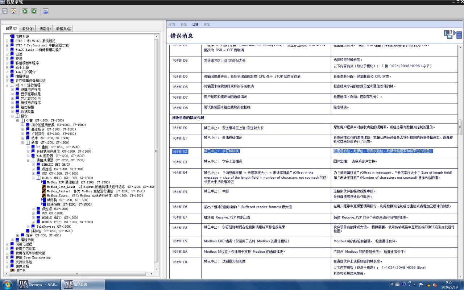Image resolution: width=464 pixels, height=290 pixels.
Task: Go forward with green right arrow
Action: 34,11
